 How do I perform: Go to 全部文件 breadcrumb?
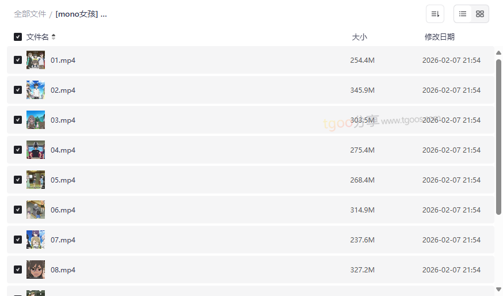click(x=30, y=14)
